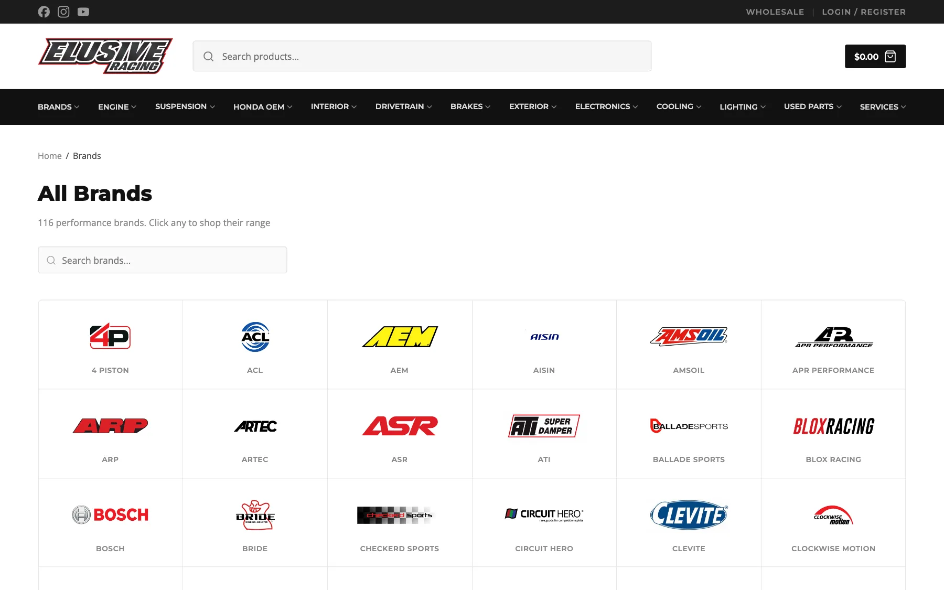Focus the Search products input field

422,56
